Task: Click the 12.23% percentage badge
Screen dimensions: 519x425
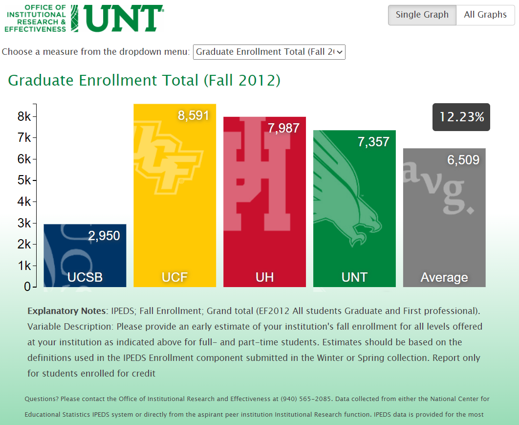Action: (x=461, y=117)
